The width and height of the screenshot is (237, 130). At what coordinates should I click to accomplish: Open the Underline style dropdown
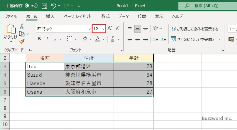[x=61, y=39]
